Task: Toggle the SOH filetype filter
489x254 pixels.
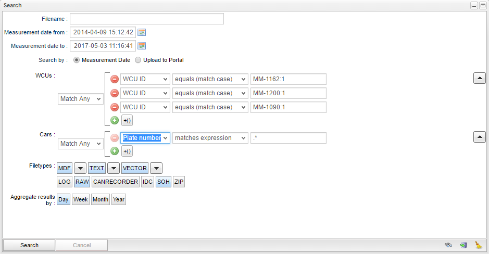Action: [163, 182]
